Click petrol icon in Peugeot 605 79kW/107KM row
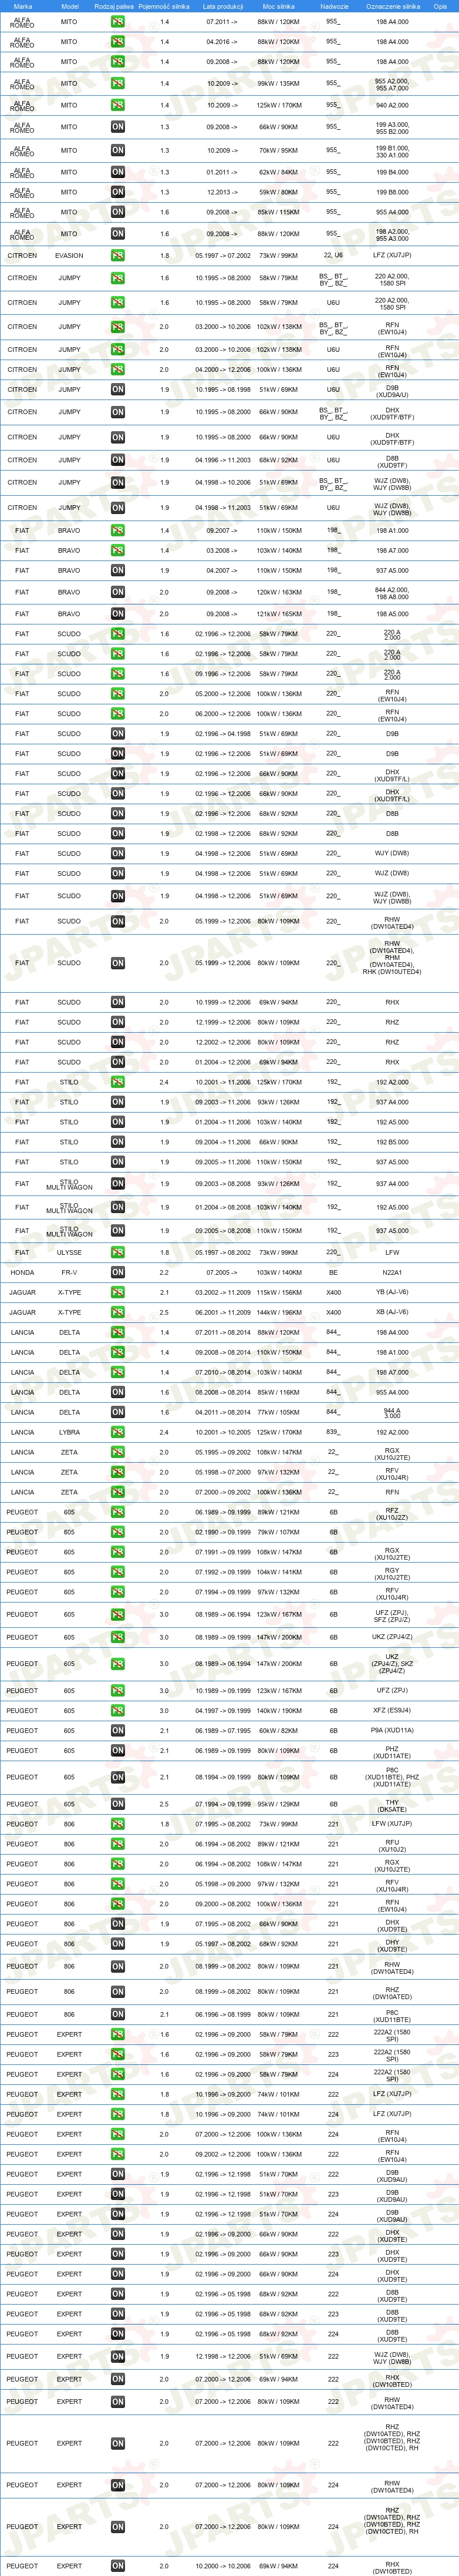459x2576 pixels. (117, 1533)
